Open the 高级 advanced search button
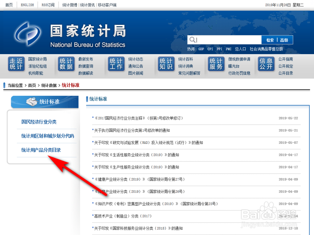 [284, 39]
